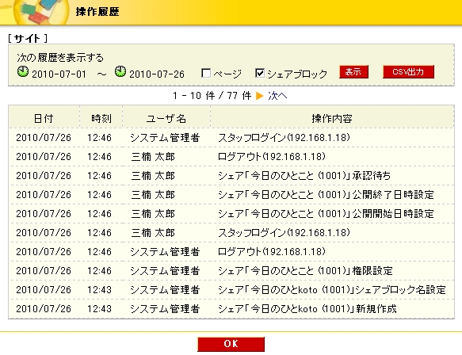
Task: Click the 日付 column header
Action: (44, 118)
